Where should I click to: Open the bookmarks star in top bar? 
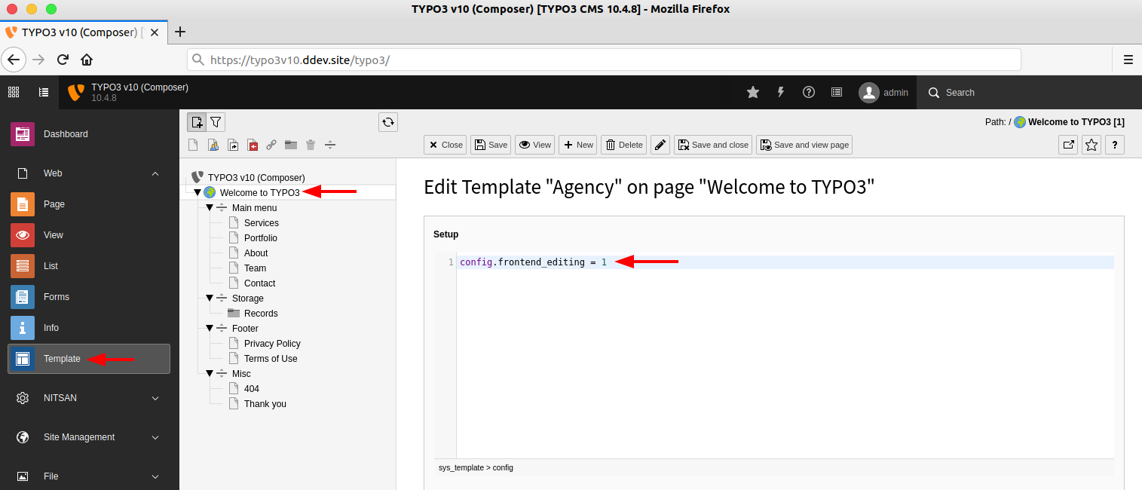pyautogui.click(x=753, y=92)
